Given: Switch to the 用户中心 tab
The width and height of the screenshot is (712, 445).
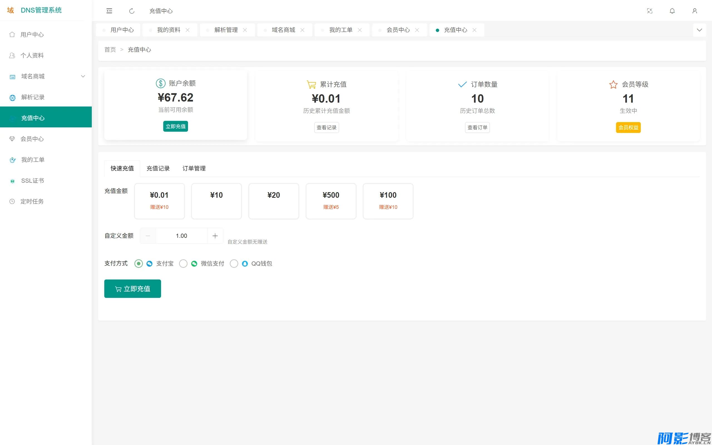Looking at the screenshot, I should click(x=118, y=30).
